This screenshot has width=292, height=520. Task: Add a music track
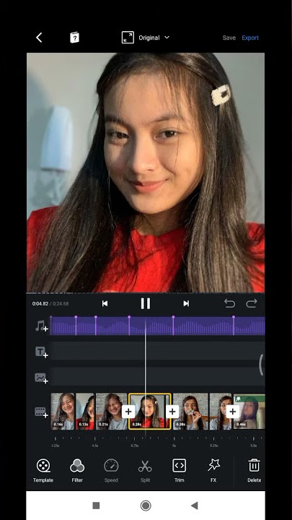[x=41, y=326]
